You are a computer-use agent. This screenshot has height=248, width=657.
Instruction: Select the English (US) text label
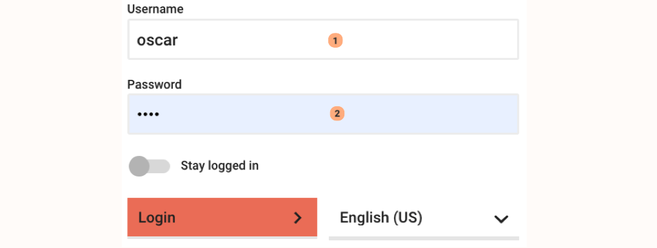381,218
